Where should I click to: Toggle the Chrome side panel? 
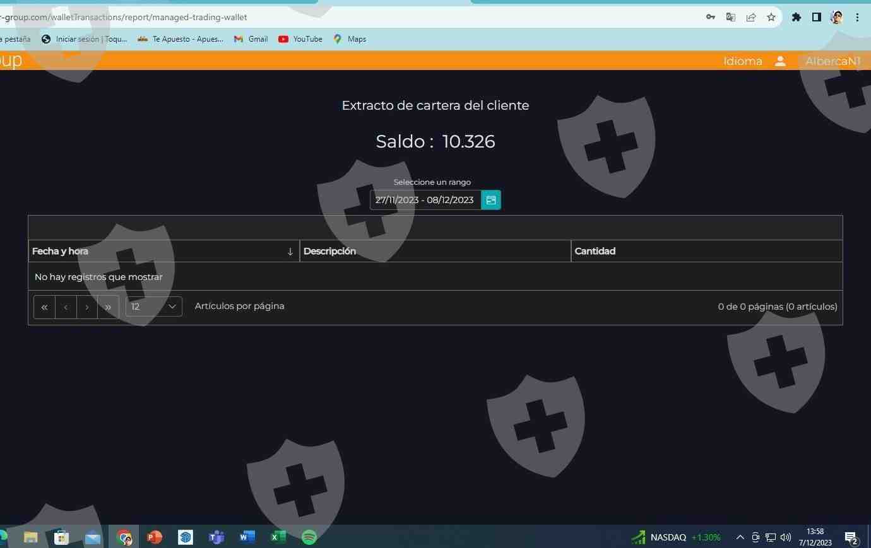[816, 18]
